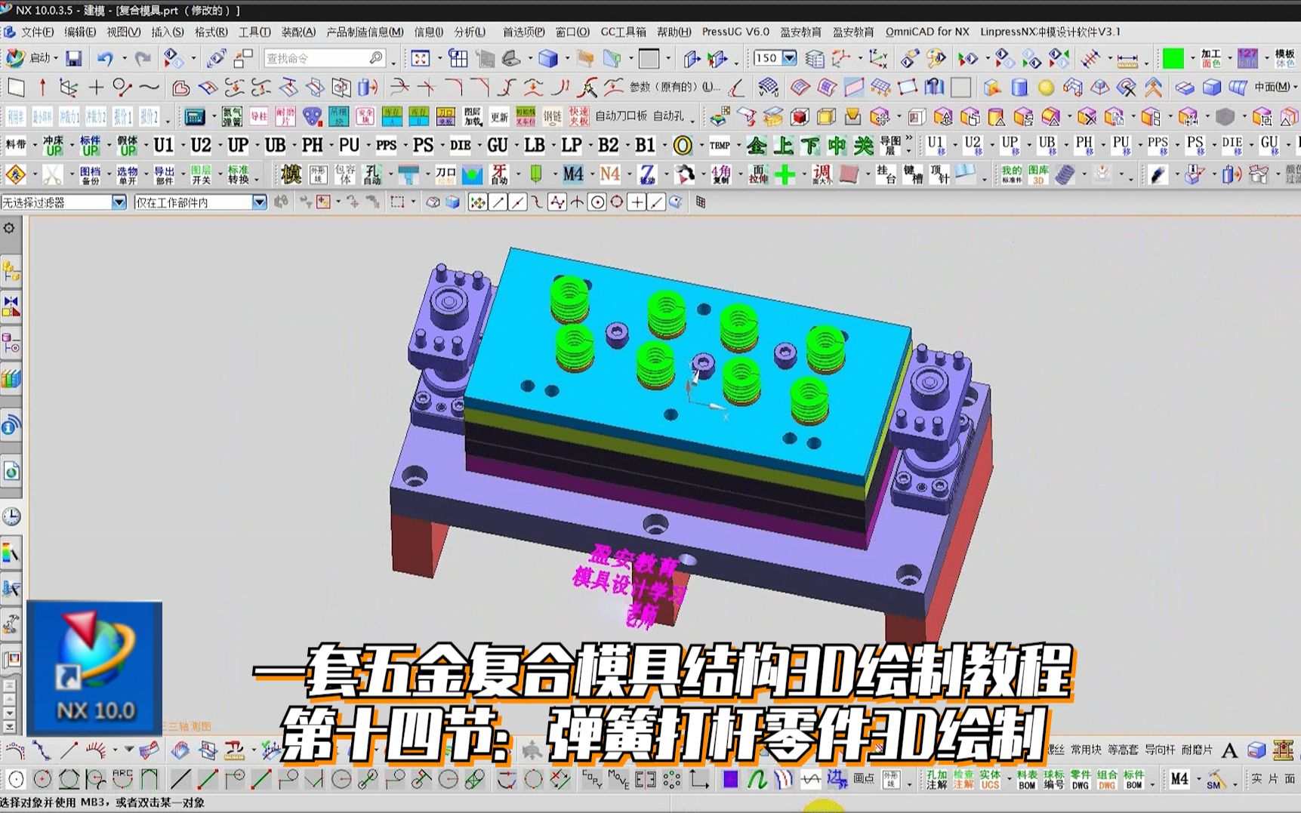1301x813 pixels.
Task: Click the 自动刀口板 button
Action: click(621, 116)
